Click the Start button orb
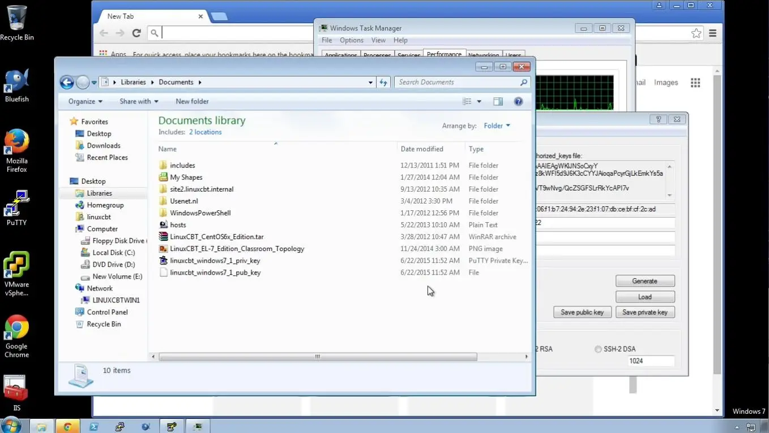Image resolution: width=769 pixels, height=433 pixels. 11,425
